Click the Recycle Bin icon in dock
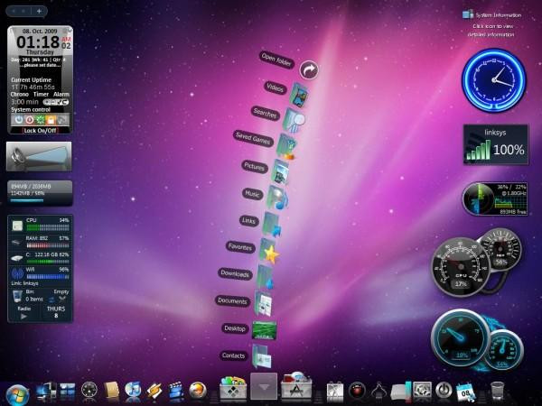 (x=497, y=390)
